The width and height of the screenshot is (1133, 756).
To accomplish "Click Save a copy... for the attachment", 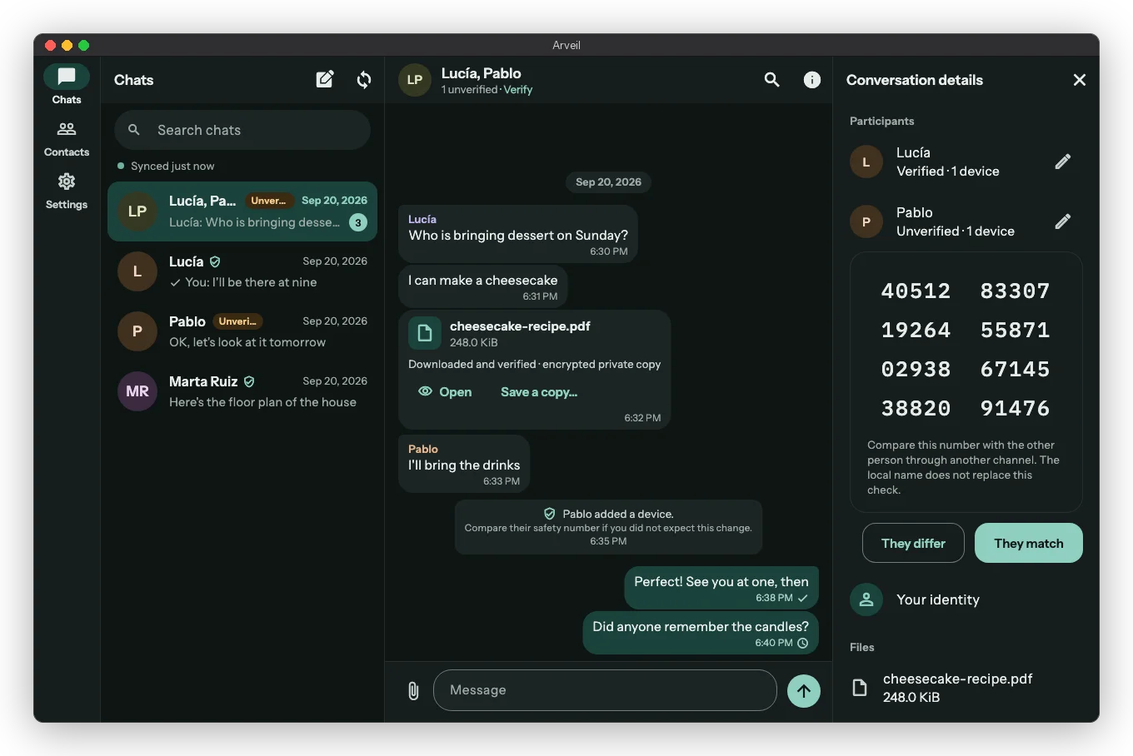I will (x=539, y=392).
